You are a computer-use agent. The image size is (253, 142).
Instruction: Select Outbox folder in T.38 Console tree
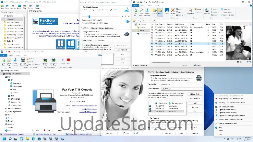point(141,27)
